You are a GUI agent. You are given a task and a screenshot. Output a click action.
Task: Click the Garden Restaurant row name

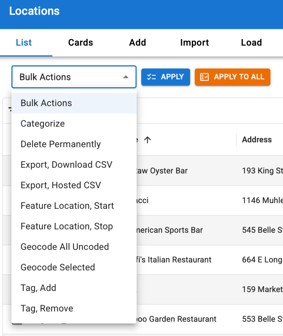[177, 319]
